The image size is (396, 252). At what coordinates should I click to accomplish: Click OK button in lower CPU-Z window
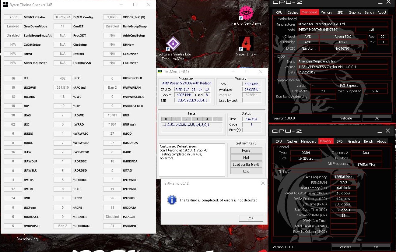tap(376, 247)
